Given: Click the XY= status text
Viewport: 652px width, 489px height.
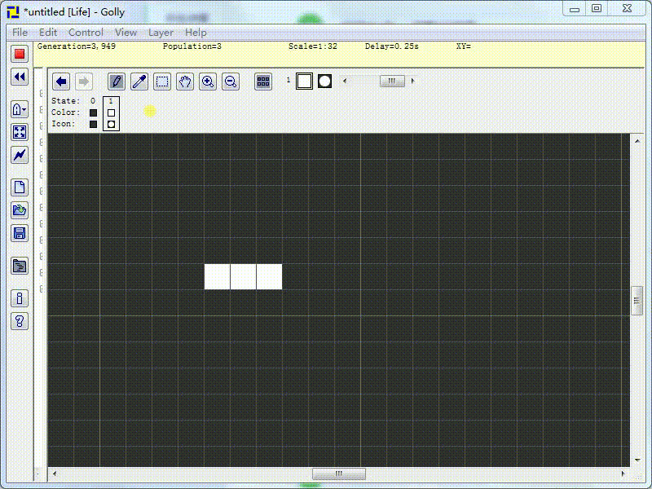Looking at the screenshot, I should click(463, 46).
